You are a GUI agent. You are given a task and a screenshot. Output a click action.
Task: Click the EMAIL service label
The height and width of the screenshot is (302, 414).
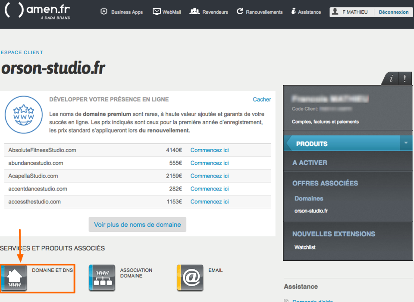(x=216, y=271)
